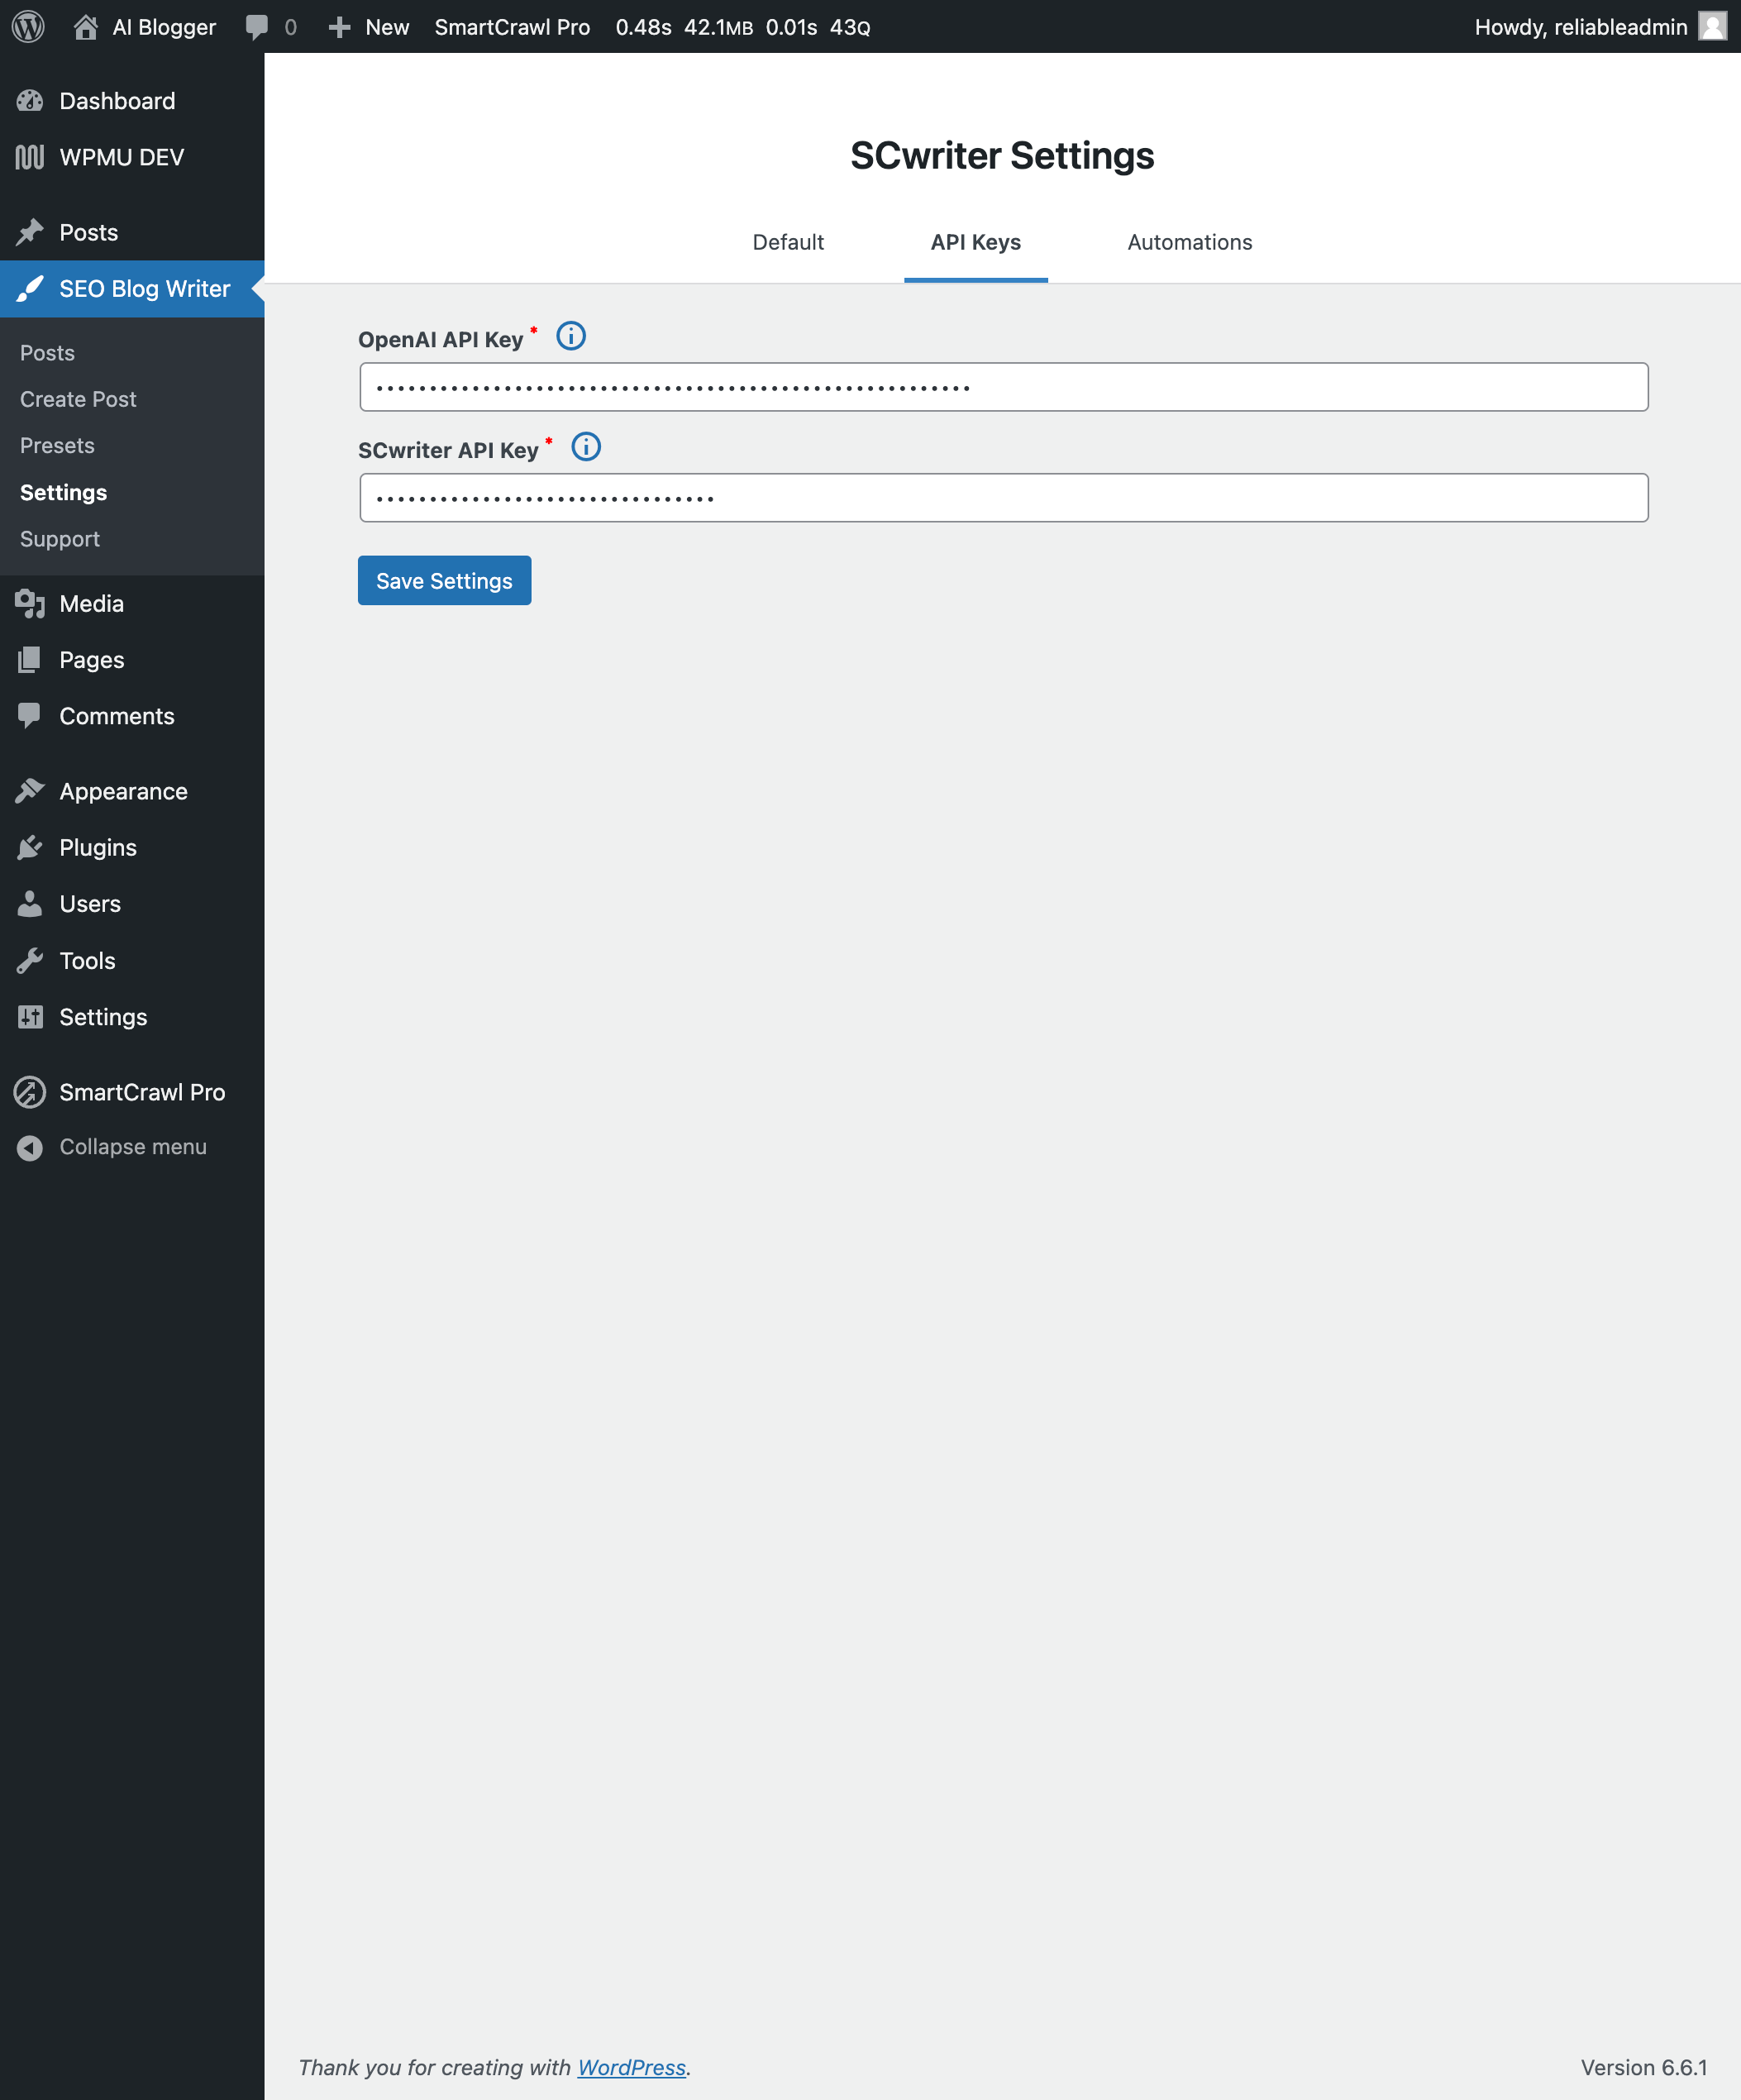Click the Media library icon
1741x2100 pixels.
point(30,603)
